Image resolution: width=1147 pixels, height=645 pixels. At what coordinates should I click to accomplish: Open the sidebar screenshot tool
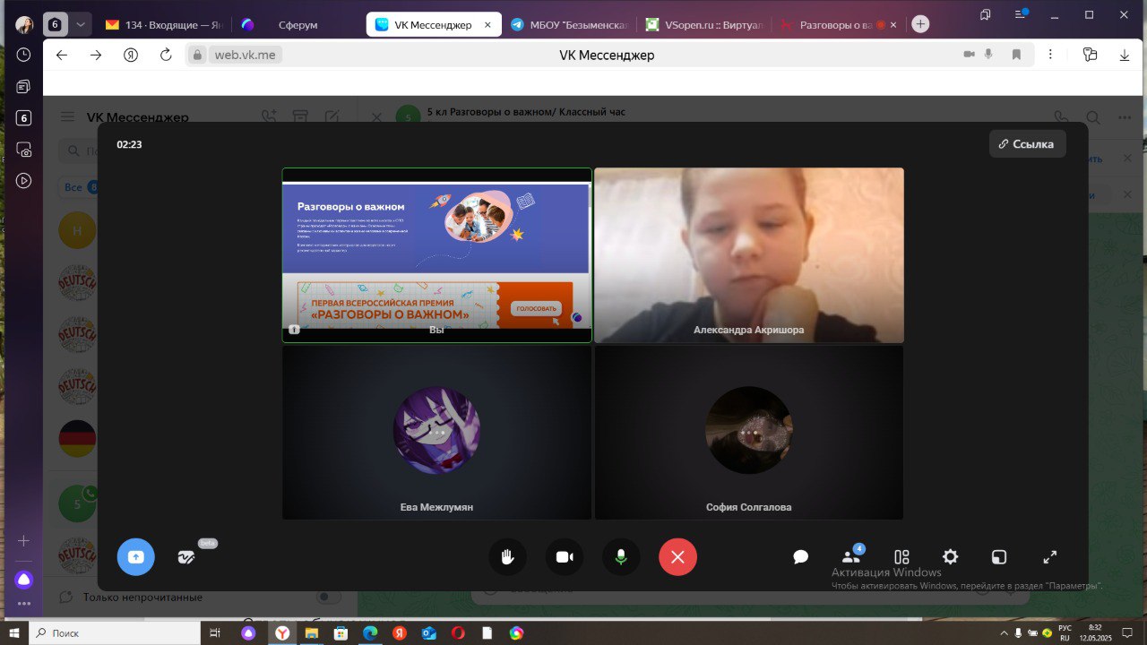pos(24,149)
